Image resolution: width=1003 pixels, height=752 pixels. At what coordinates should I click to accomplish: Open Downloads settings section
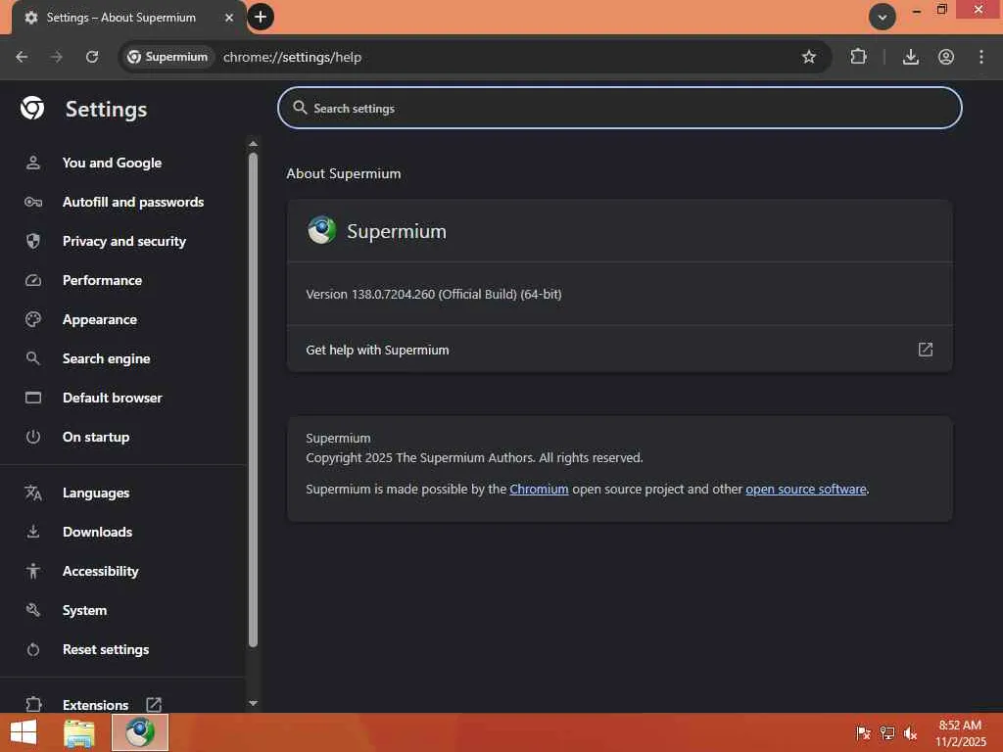click(97, 532)
